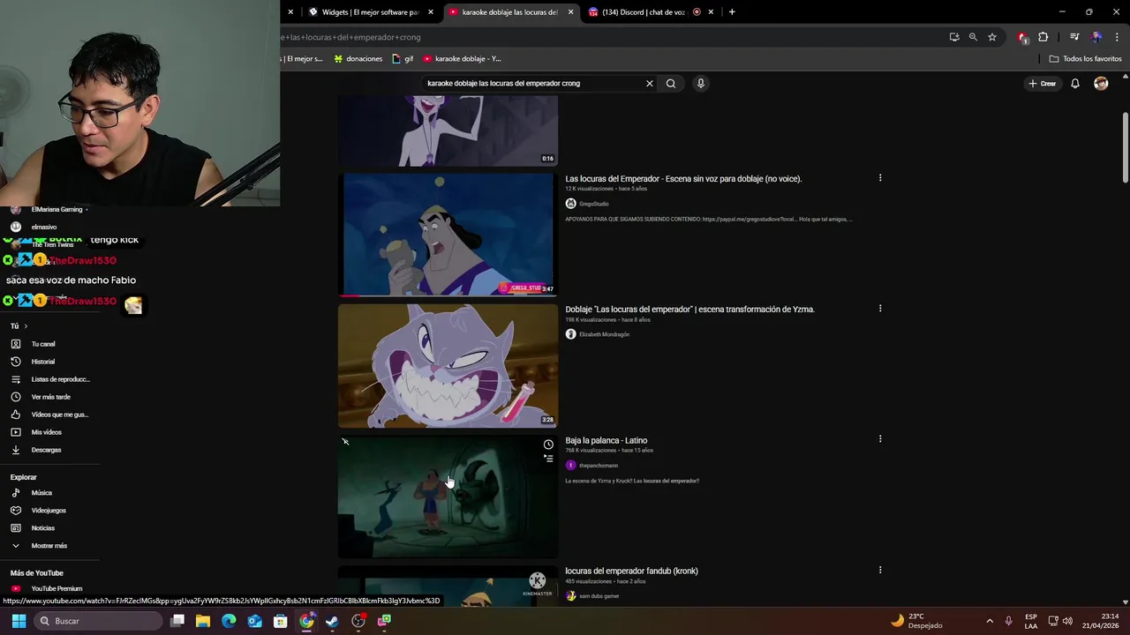Viewport: 1130px width, 635px height.
Task: Open the Chrome zoom magnifier icon
Action: (973, 37)
